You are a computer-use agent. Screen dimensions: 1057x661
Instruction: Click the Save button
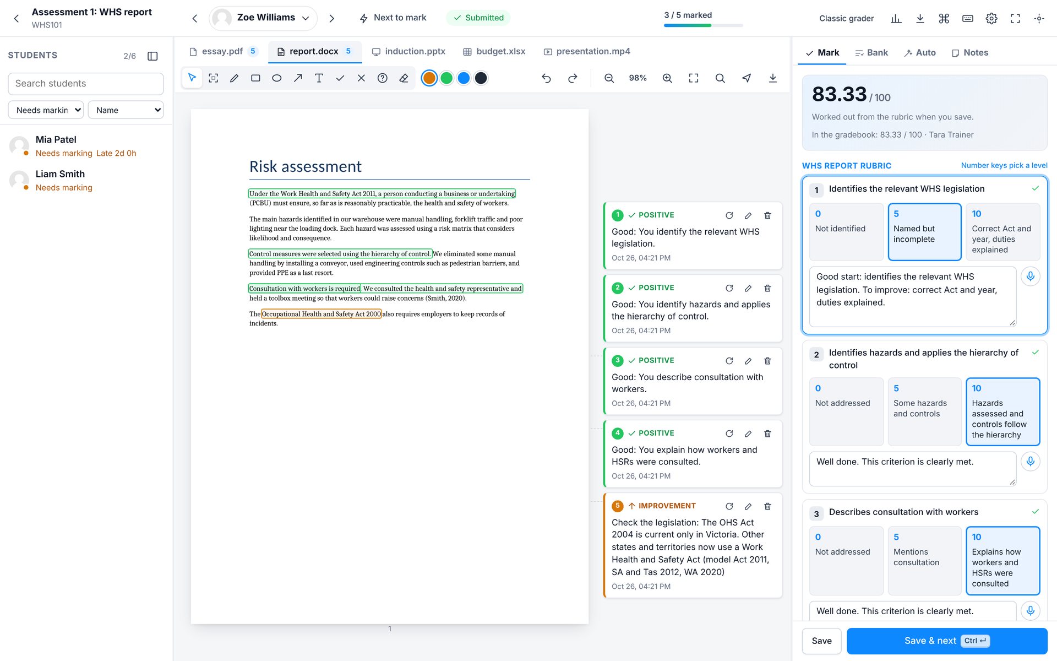coord(821,641)
